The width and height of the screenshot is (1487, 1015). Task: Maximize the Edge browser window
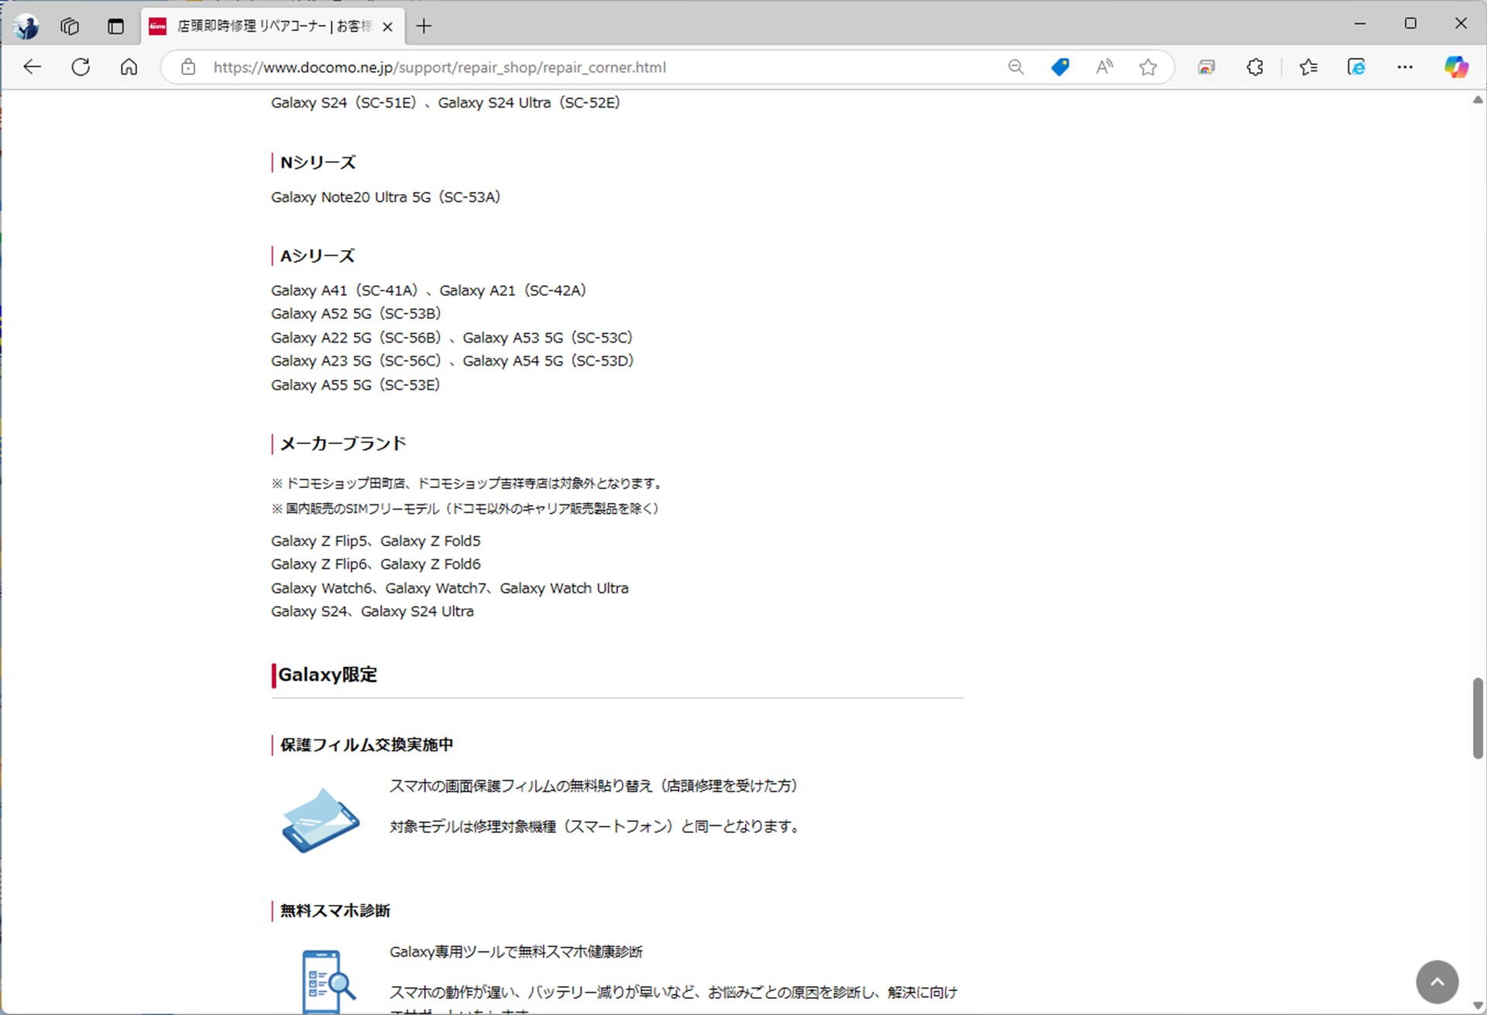pyautogui.click(x=1410, y=24)
